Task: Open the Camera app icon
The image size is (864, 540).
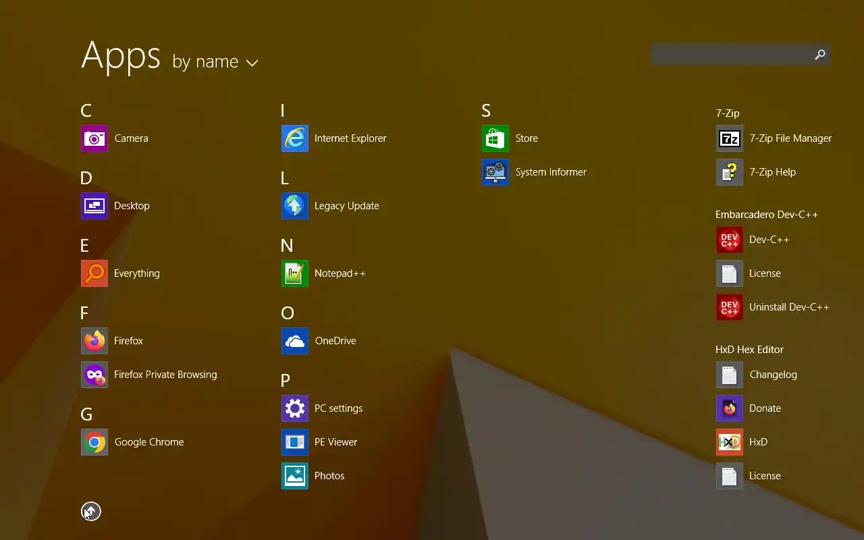Action: pos(94,138)
